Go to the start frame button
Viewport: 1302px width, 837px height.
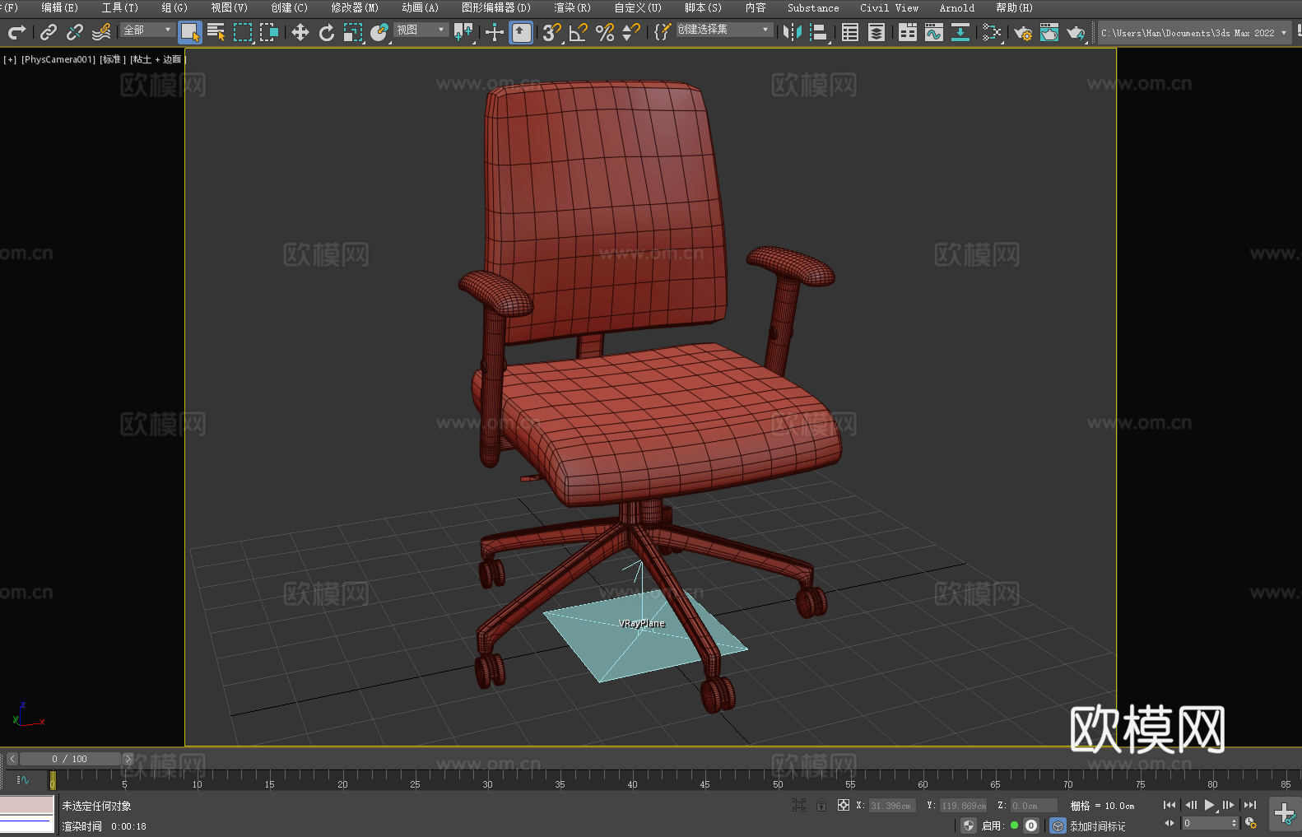pyautogui.click(x=1169, y=805)
